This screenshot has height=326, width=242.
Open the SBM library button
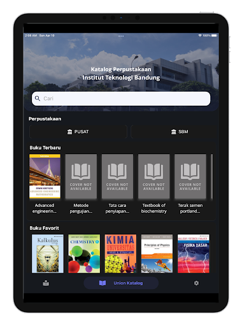[174, 132]
